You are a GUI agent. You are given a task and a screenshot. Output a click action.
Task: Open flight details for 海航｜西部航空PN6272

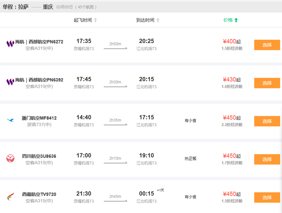(x=39, y=42)
